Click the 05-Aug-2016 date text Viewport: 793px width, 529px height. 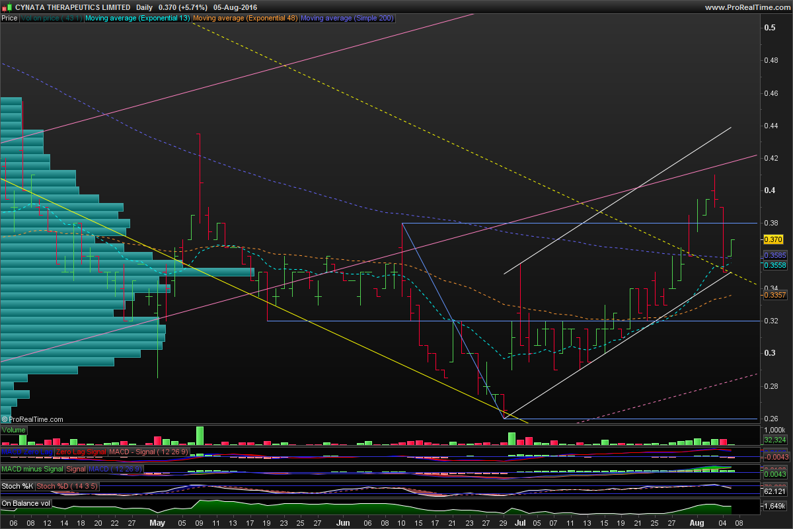[x=235, y=7]
